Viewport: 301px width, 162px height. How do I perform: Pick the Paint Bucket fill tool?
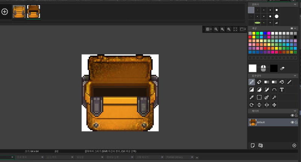click(282, 82)
